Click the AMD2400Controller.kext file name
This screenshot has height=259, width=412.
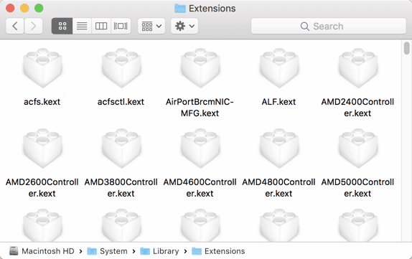pyautogui.click(x=357, y=108)
